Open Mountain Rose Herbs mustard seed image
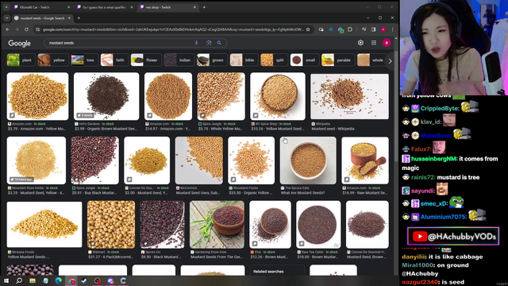Image resolution: width=508 pixels, height=286 pixels. [x=37, y=160]
